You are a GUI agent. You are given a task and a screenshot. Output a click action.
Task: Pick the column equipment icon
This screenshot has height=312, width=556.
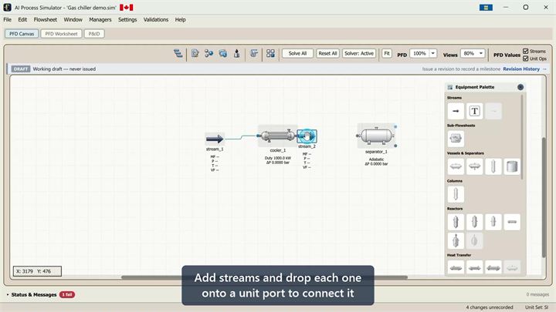coord(456,194)
